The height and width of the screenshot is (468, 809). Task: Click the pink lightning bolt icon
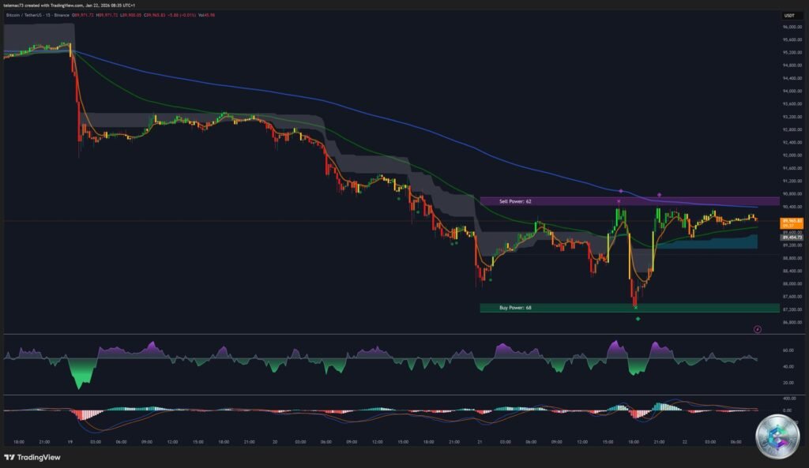click(758, 328)
